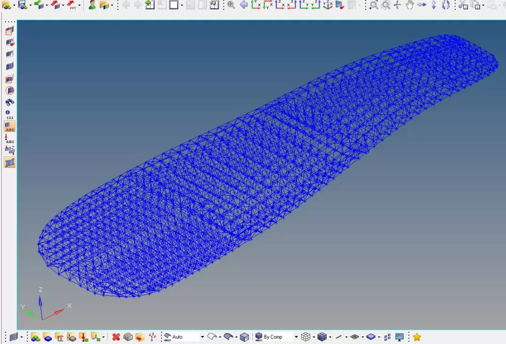Screen dimensions: 506x344
Task: Toggle the highlighted ABC labels icon
Action: 9,126
